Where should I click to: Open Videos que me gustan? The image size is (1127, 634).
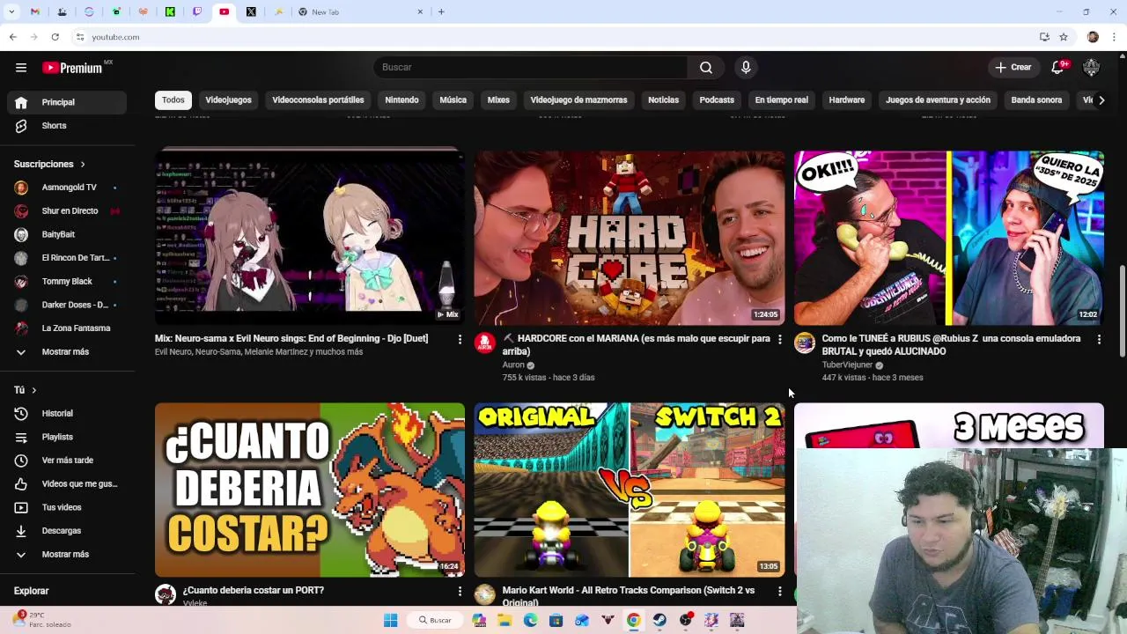[67, 484]
